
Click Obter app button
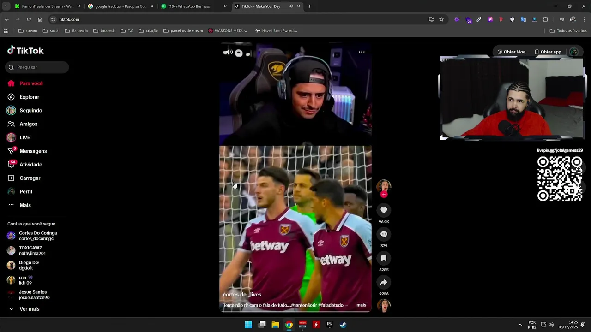pyautogui.click(x=548, y=52)
